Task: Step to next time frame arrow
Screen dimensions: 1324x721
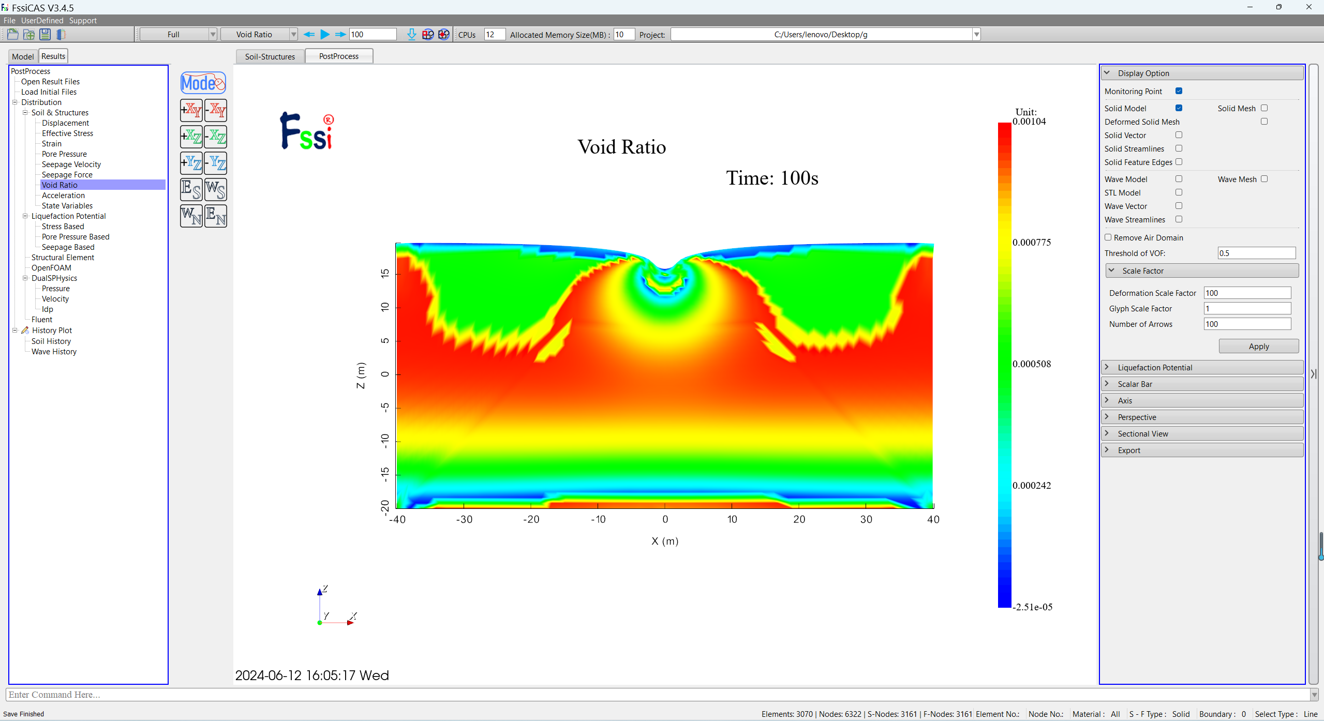Action: coord(340,35)
